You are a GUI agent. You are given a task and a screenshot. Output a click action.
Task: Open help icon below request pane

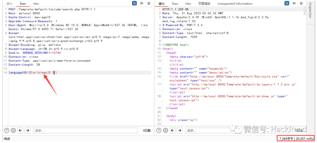7,130
